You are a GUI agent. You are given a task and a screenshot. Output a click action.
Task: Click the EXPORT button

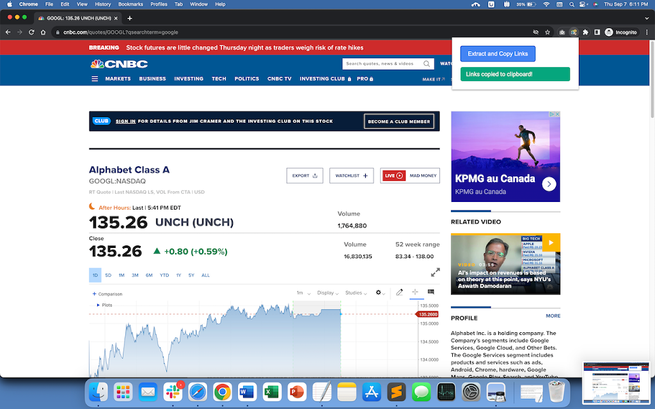304,176
